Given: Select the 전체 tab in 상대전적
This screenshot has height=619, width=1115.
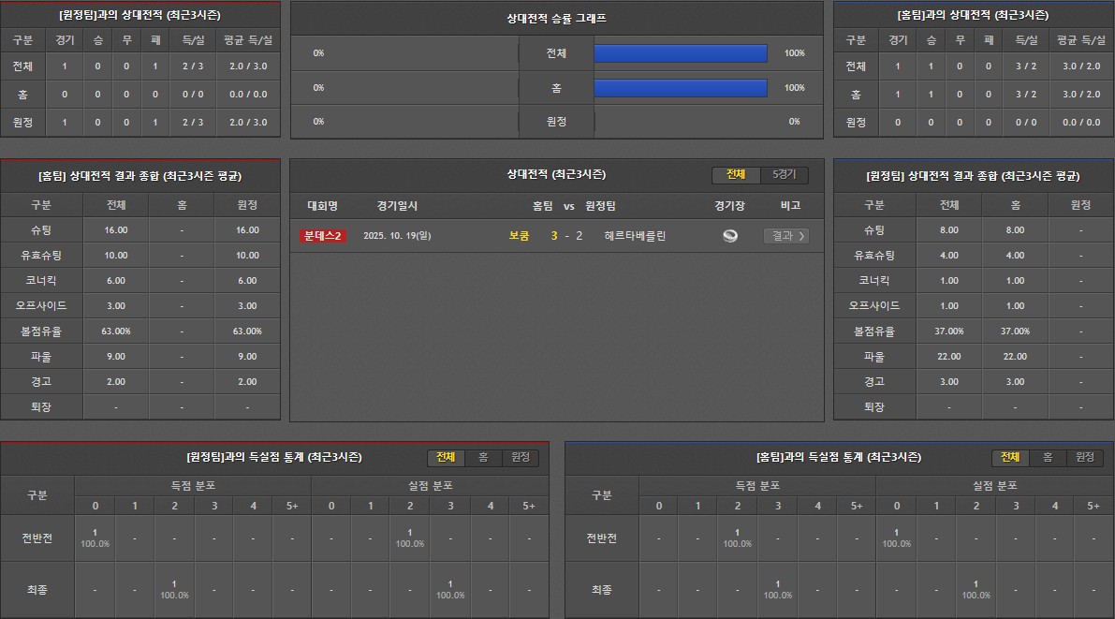Looking at the screenshot, I should pyautogui.click(x=736, y=175).
